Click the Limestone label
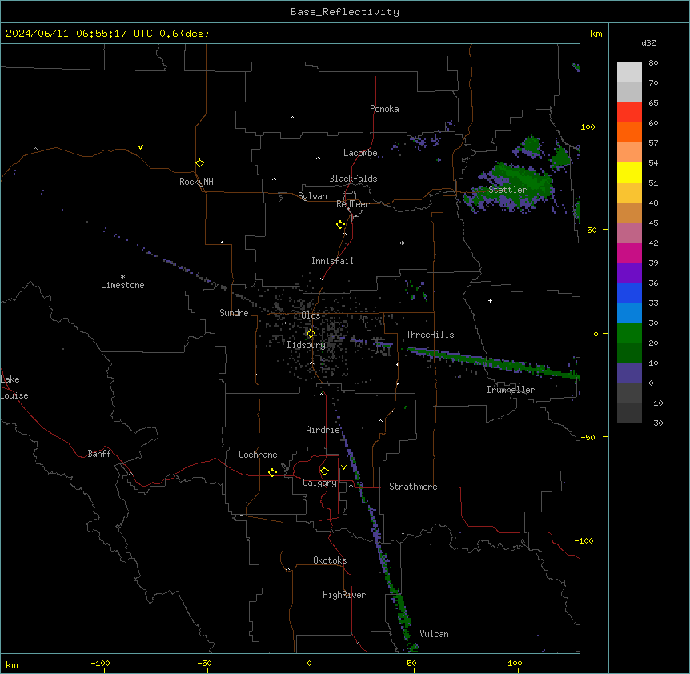The height and width of the screenshot is (674, 690). (x=122, y=285)
